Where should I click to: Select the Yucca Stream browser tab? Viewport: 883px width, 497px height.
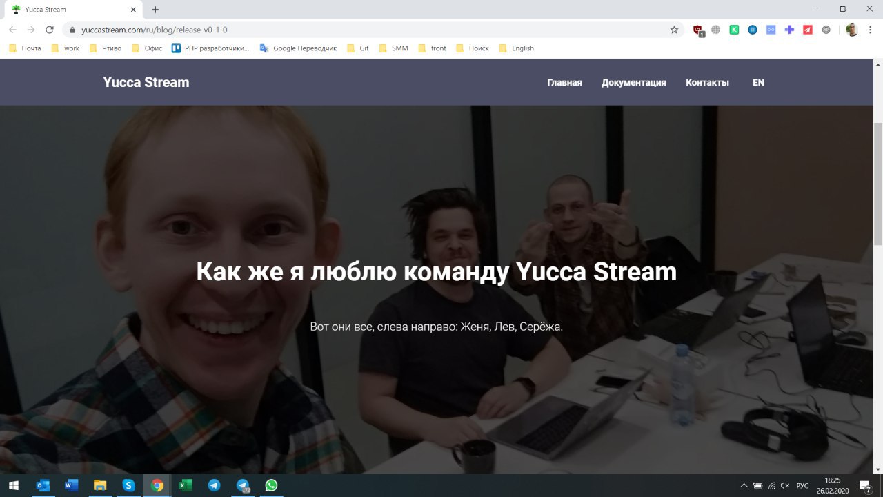74,10
